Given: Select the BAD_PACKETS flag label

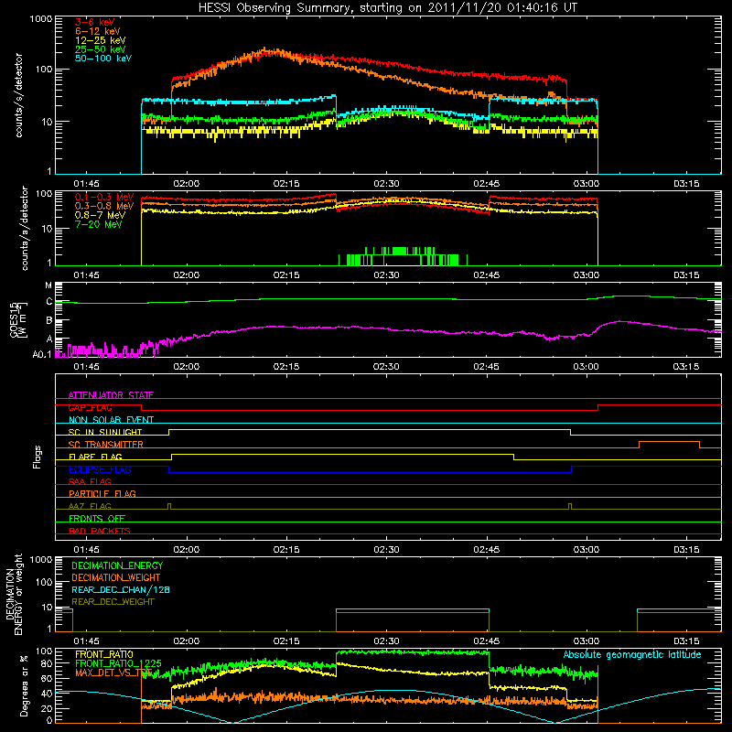Looking at the screenshot, I should [100, 531].
